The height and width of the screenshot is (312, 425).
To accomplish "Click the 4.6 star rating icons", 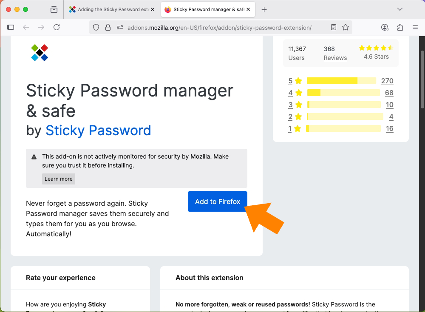I will point(376,48).
